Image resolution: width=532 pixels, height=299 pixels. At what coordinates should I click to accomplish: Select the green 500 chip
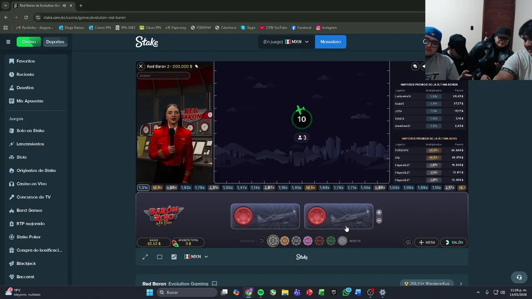click(331, 241)
